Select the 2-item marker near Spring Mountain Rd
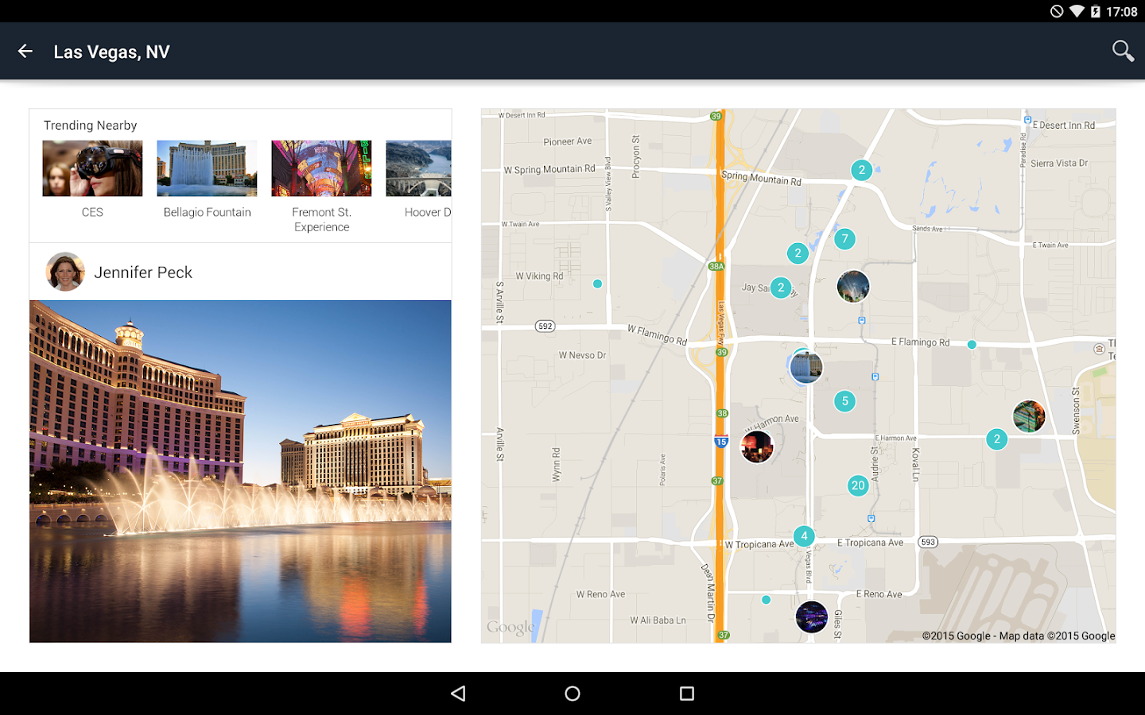This screenshot has height=715, width=1145. [x=861, y=170]
